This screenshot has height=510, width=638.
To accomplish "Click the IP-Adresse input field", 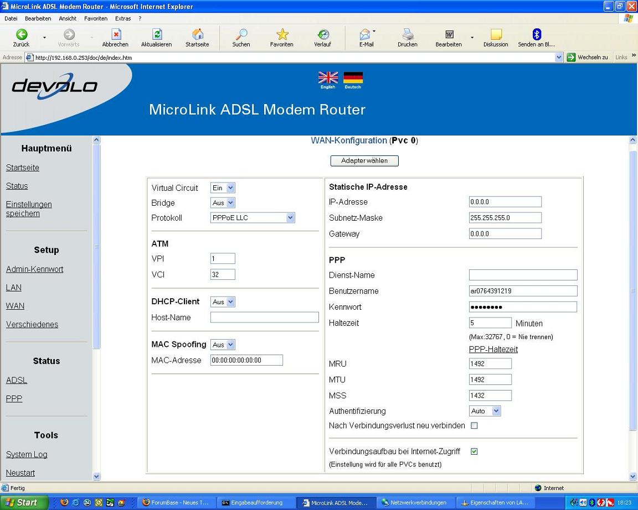I will 505,201.
